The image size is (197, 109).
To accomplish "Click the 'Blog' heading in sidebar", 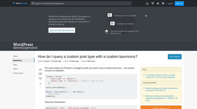I will [144, 69].
